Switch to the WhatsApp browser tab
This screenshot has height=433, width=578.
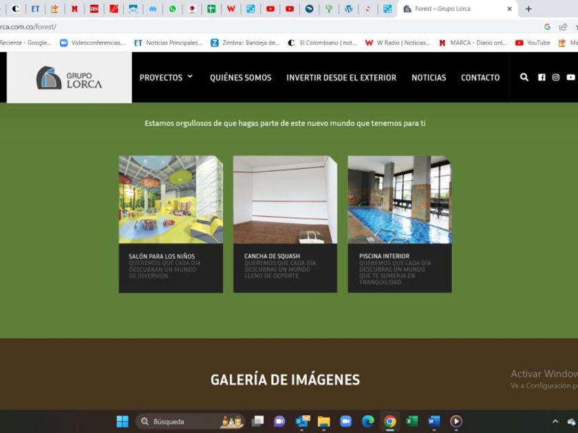tap(172, 9)
